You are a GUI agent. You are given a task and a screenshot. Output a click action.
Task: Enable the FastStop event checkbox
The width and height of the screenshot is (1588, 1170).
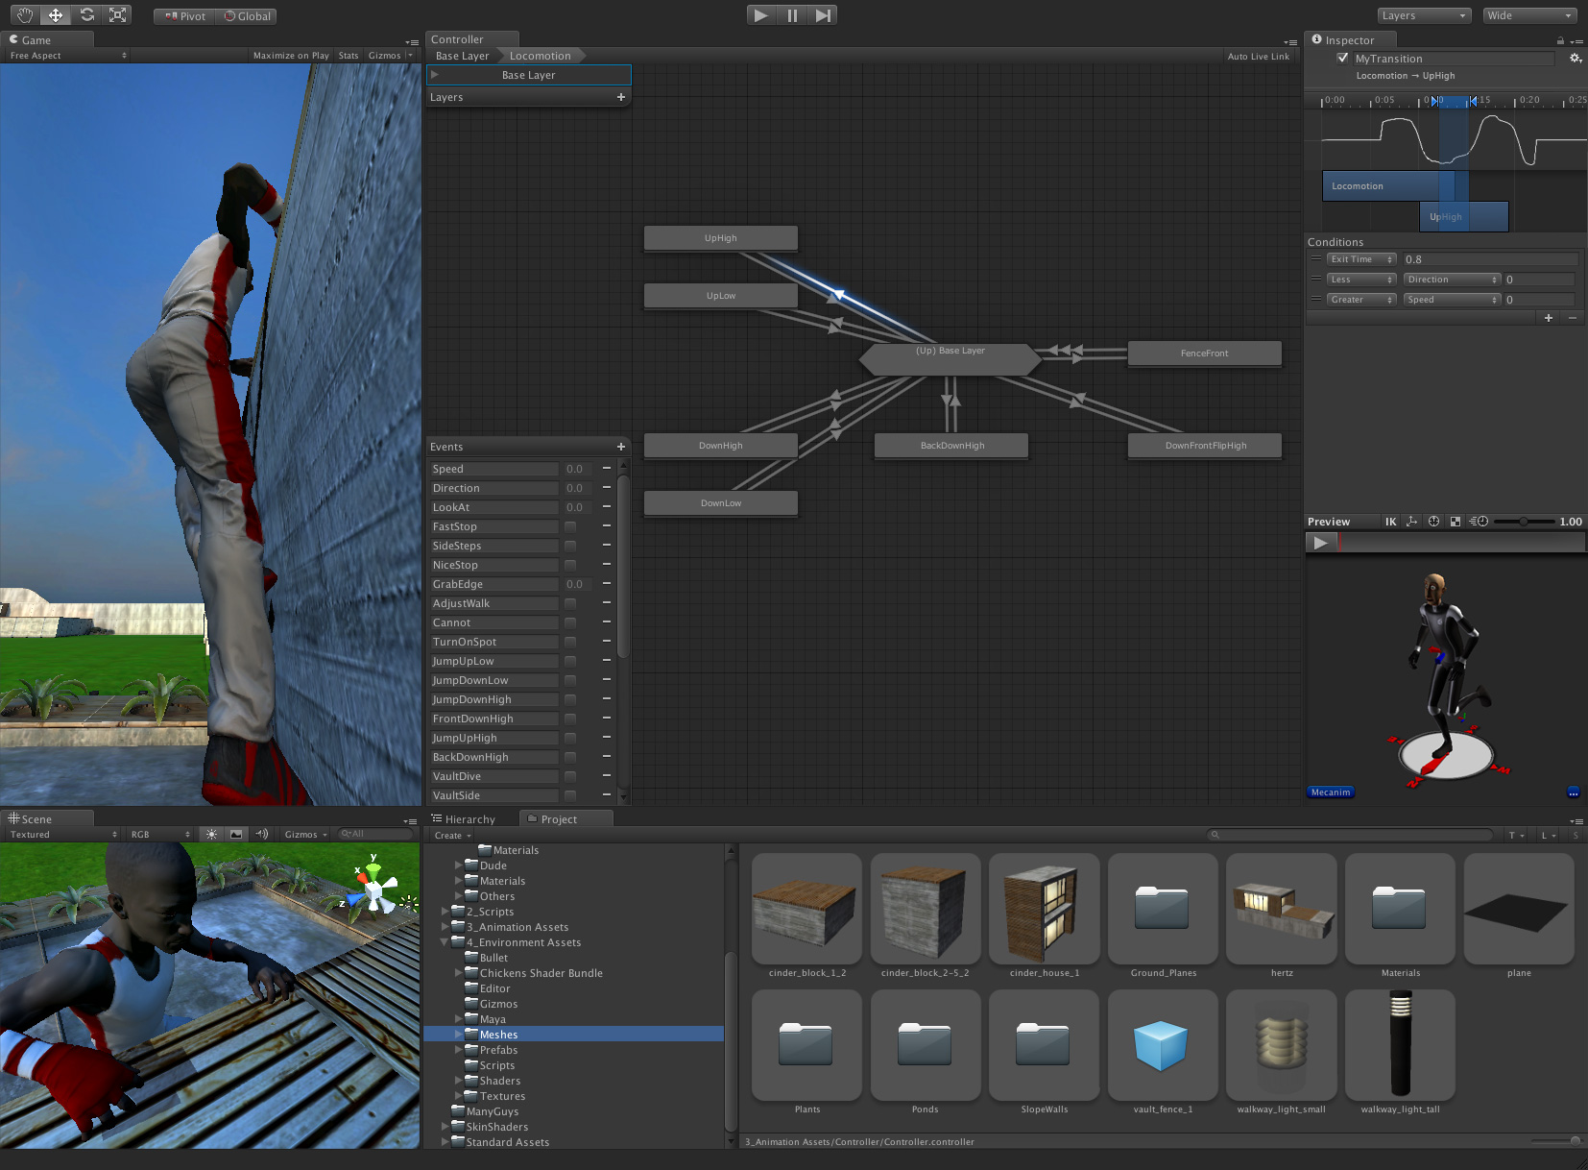click(x=569, y=526)
